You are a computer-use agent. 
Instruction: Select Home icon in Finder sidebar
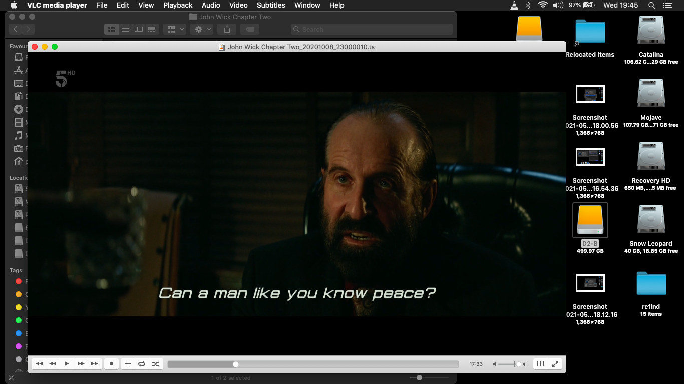[19, 161]
